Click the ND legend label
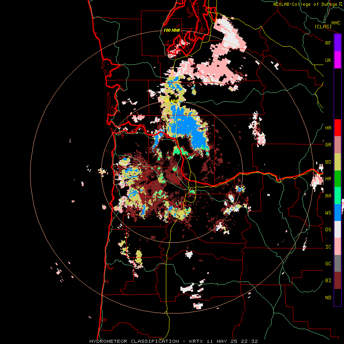This screenshot has height=344, width=344. 328,298
